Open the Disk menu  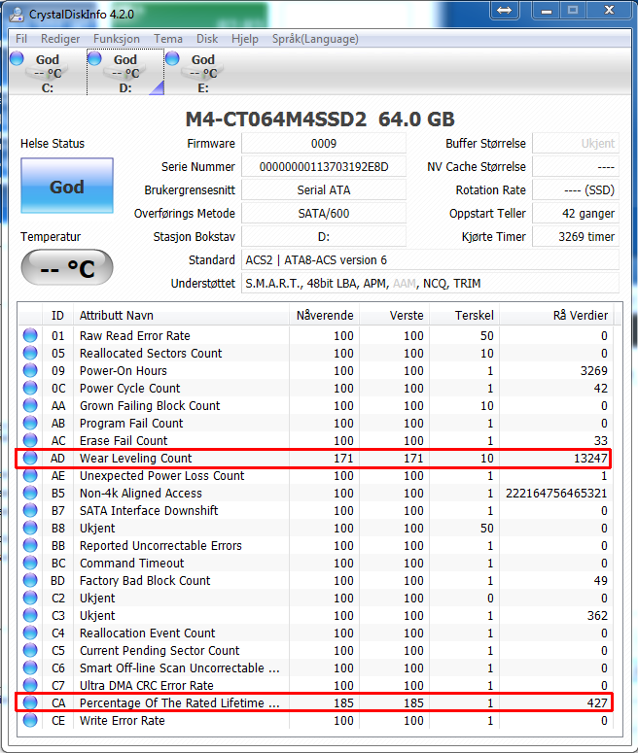point(207,39)
